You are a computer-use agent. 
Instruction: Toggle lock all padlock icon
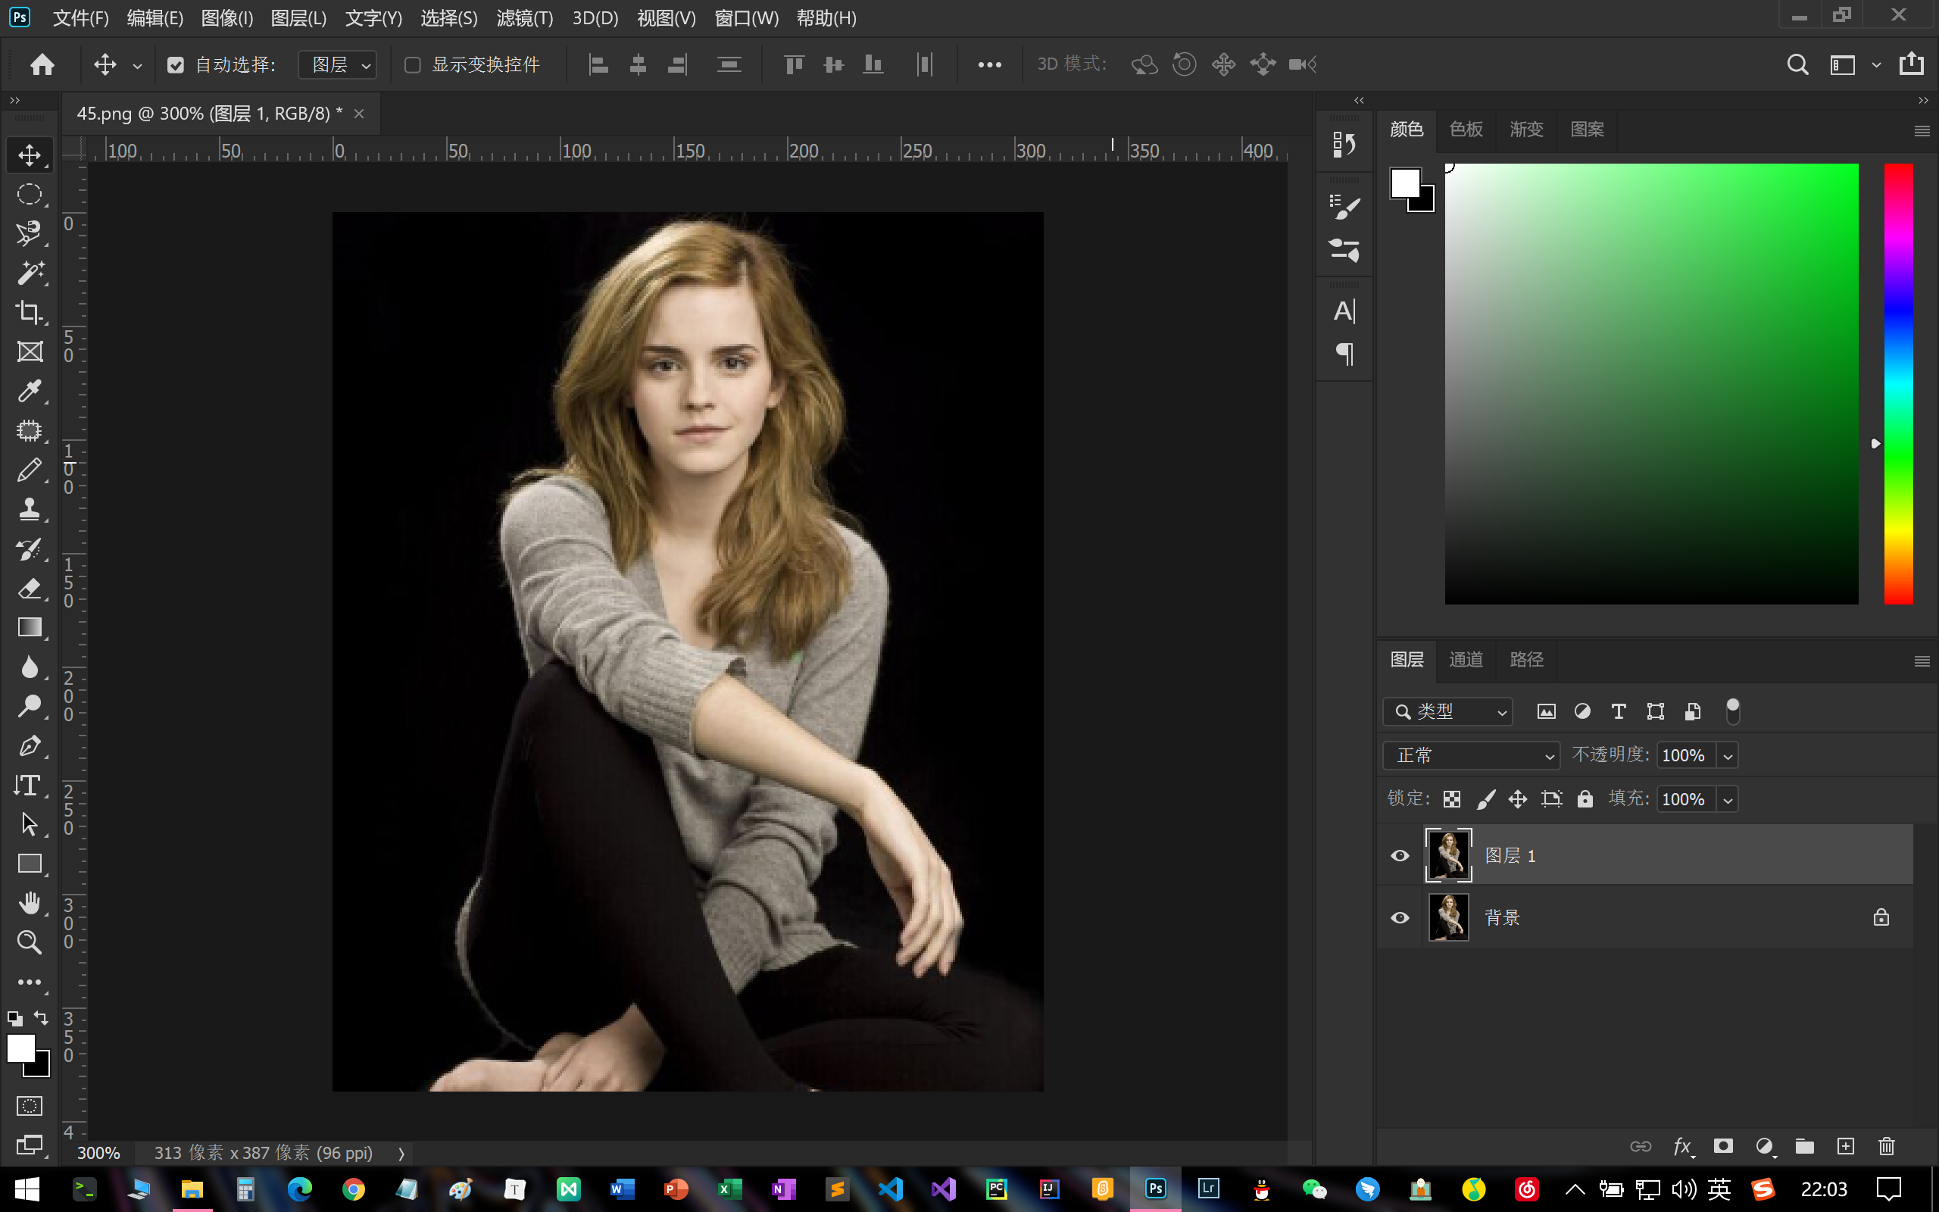1585,799
